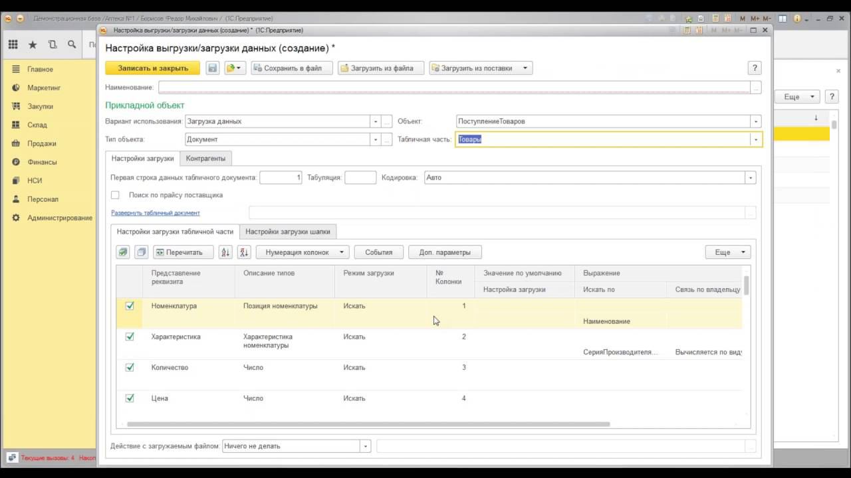Screen dimensions: 851x478
Task: Open the calculator icon in main title bar
Action: pyautogui.click(x=715, y=19)
